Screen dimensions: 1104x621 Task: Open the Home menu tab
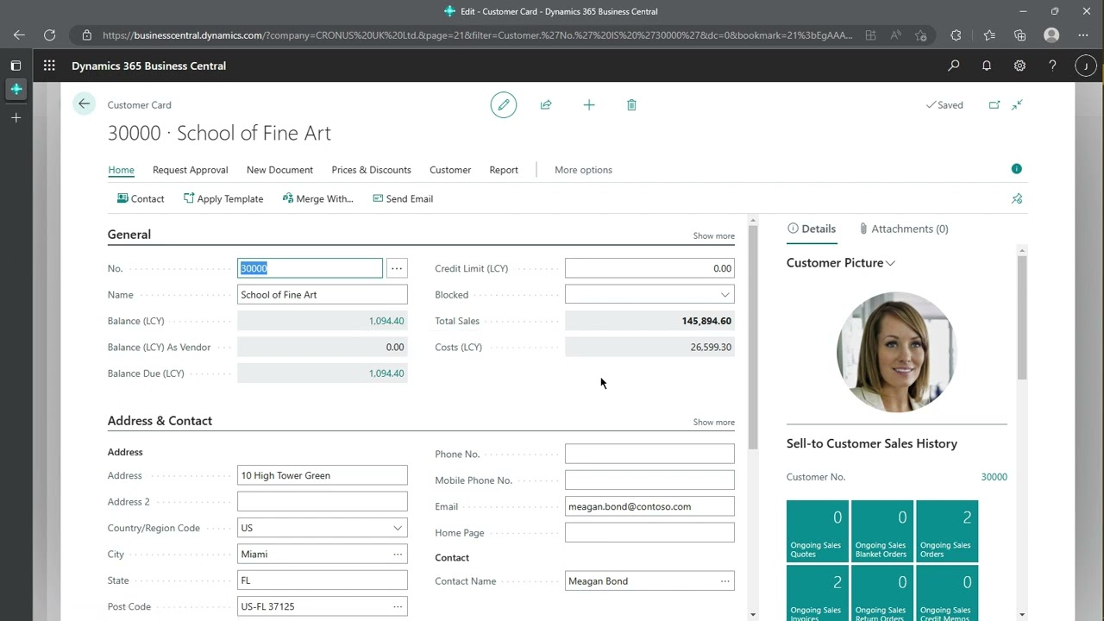pos(121,170)
